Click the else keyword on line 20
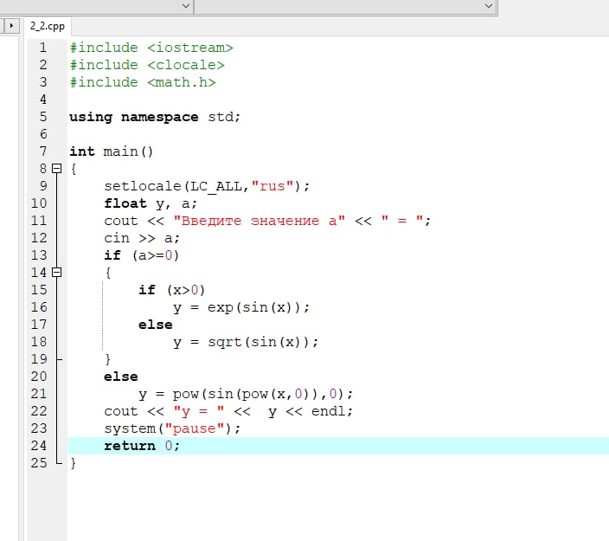 tap(121, 377)
